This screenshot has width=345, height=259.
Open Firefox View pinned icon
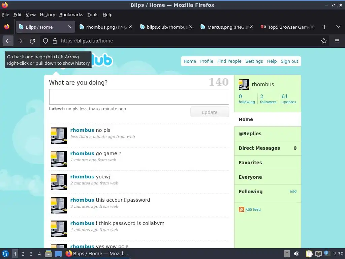[x=7, y=27]
